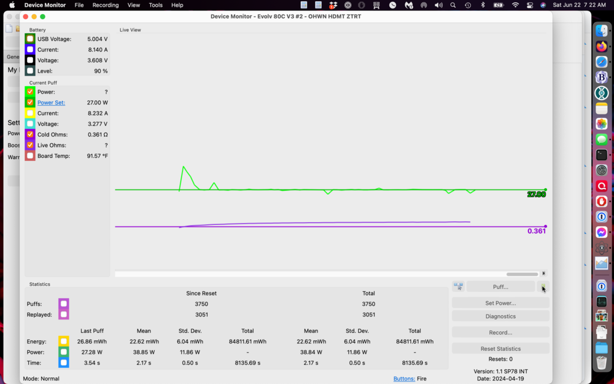Enable Board Temp graph checkbox

point(30,155)
